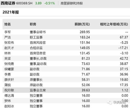
Task: Click the change value -17.21
Action: click(x=123, y=48)
